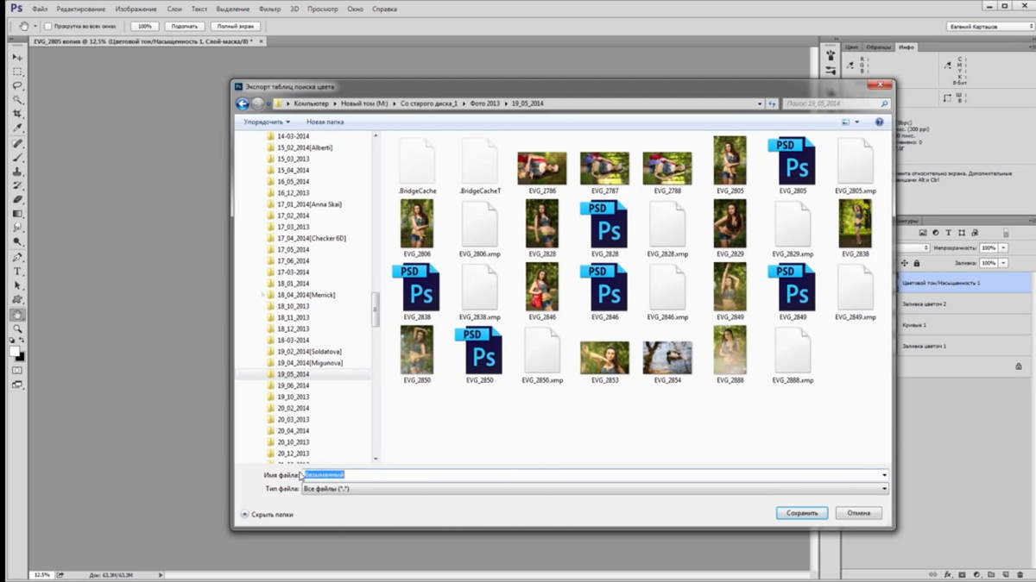Select the EVG_2854 image thumbnail
The image size is (1036, 582).
pos(666,358)
